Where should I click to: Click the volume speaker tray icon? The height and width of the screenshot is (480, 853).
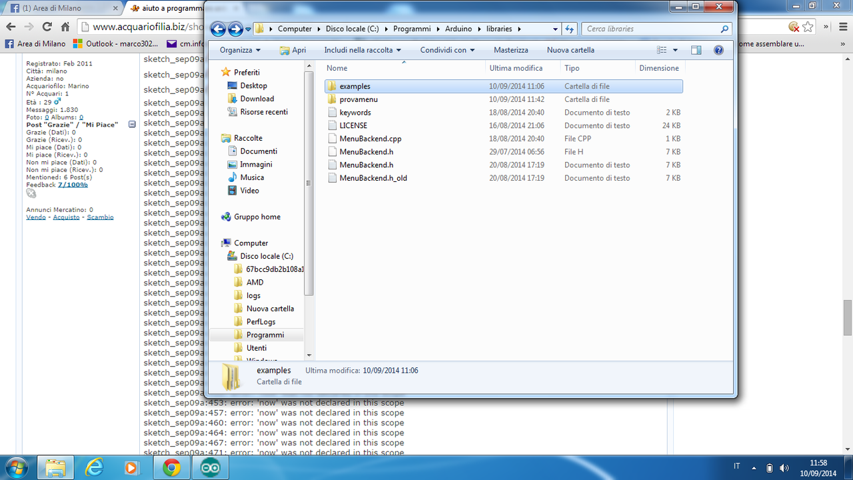784,468
